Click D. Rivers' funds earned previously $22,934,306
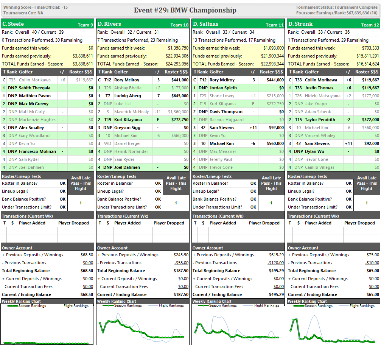381x352 pixels. pyautogui.click(x=177, y=56)
